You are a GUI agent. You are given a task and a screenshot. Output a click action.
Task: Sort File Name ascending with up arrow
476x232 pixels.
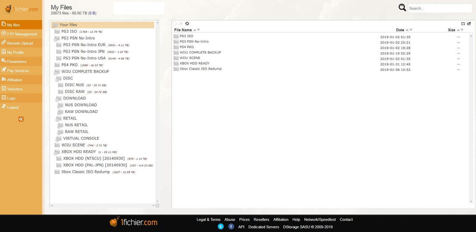tap(194, 30)
